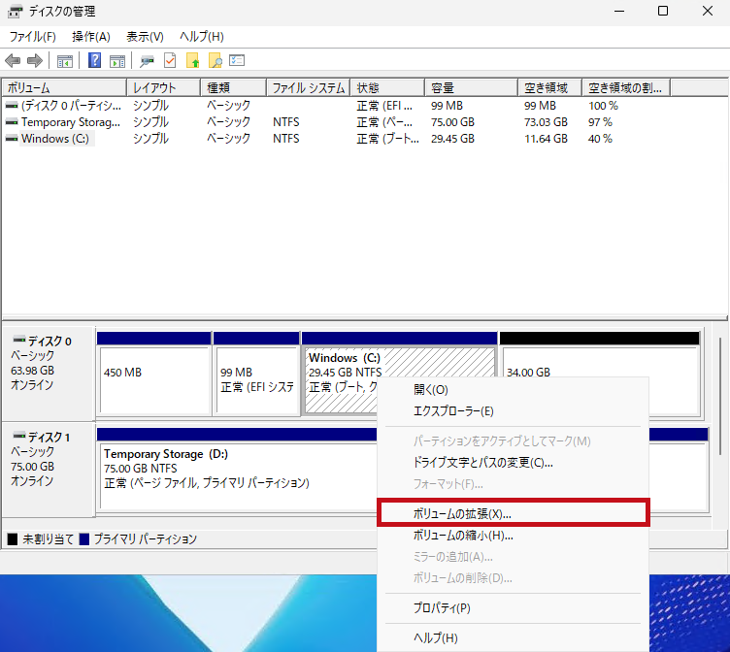This screenshot has width=730, height=652.
Task: Sort by the 空き領域の割... column header
Action: coord(626,87)
